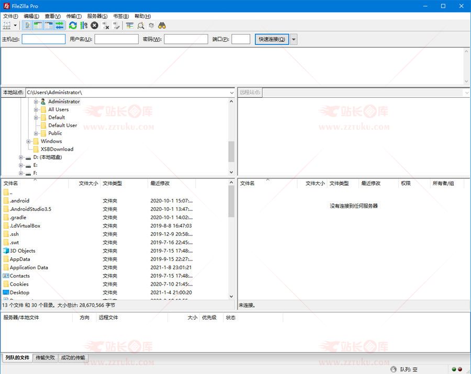The height and width of the screenshot is (374, 471).
Task: Open the 传输(T) menu
Action: [74, 16]
